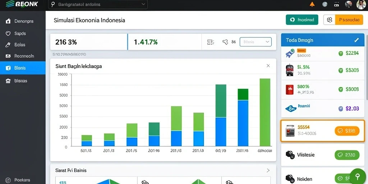Click the red card icon in $80% row
This screenshot has height=184, width=368.
click(x=290, y=89)
